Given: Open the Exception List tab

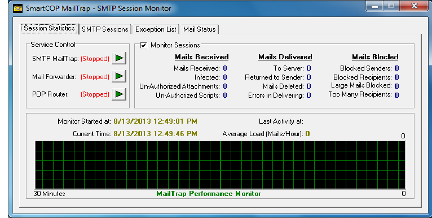Looking at the screenshot, I should (156, 29).
